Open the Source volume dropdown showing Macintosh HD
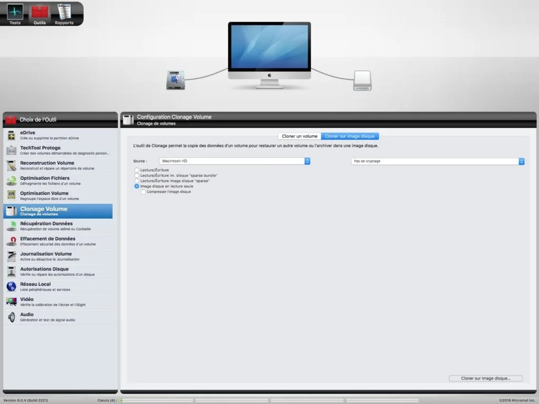The image size is (539, 404). [234, 161]
